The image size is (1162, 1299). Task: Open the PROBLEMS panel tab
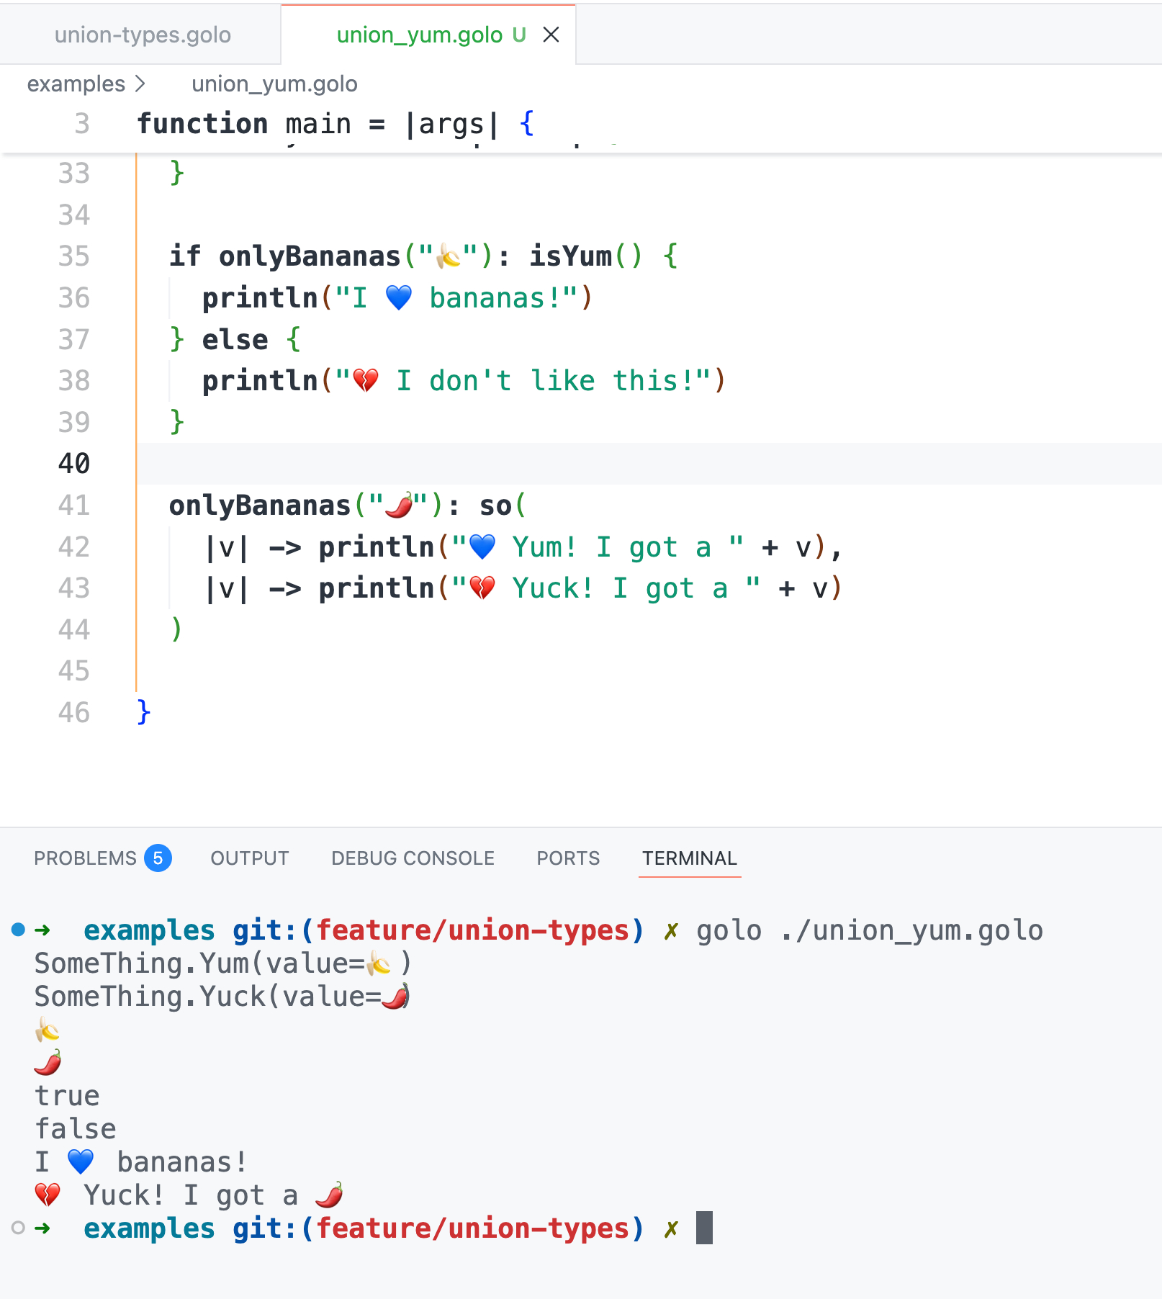click(x=85, y=858)
